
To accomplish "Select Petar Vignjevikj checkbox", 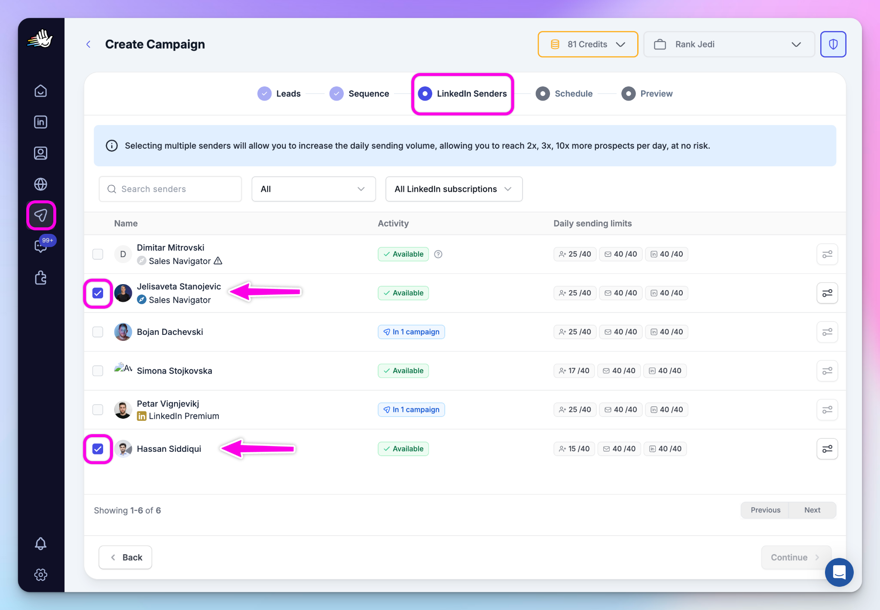I will pyautogui.click(x=98, y=410).
